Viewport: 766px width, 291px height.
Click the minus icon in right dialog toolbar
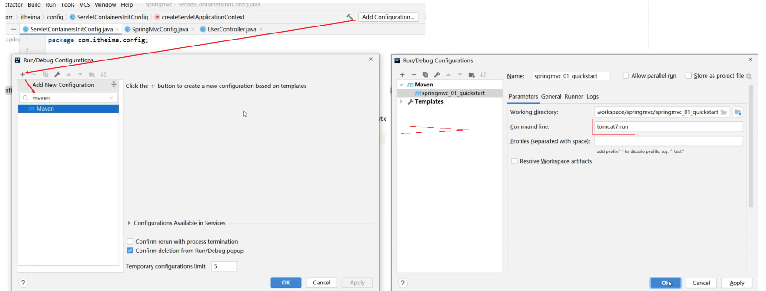tap(413, 75)
